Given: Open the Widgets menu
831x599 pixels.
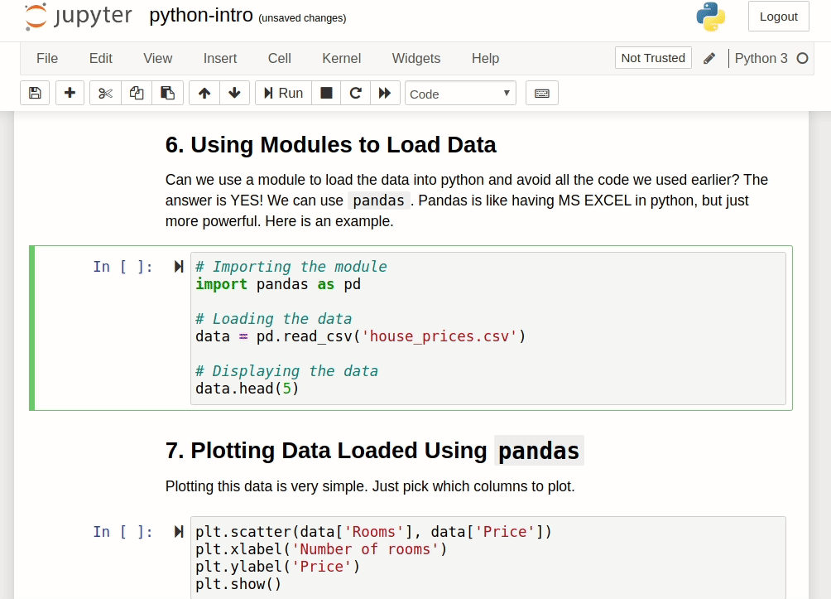Looking at the screenshot, I should coord(416,58).
